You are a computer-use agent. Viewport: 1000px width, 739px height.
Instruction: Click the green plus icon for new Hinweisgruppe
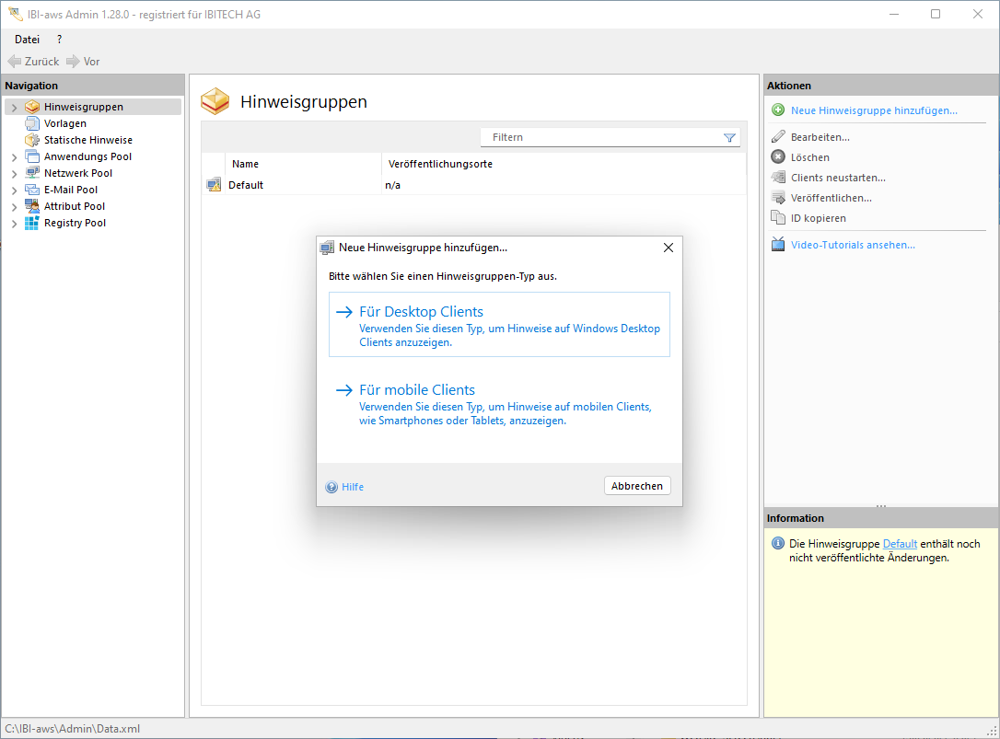778,110
